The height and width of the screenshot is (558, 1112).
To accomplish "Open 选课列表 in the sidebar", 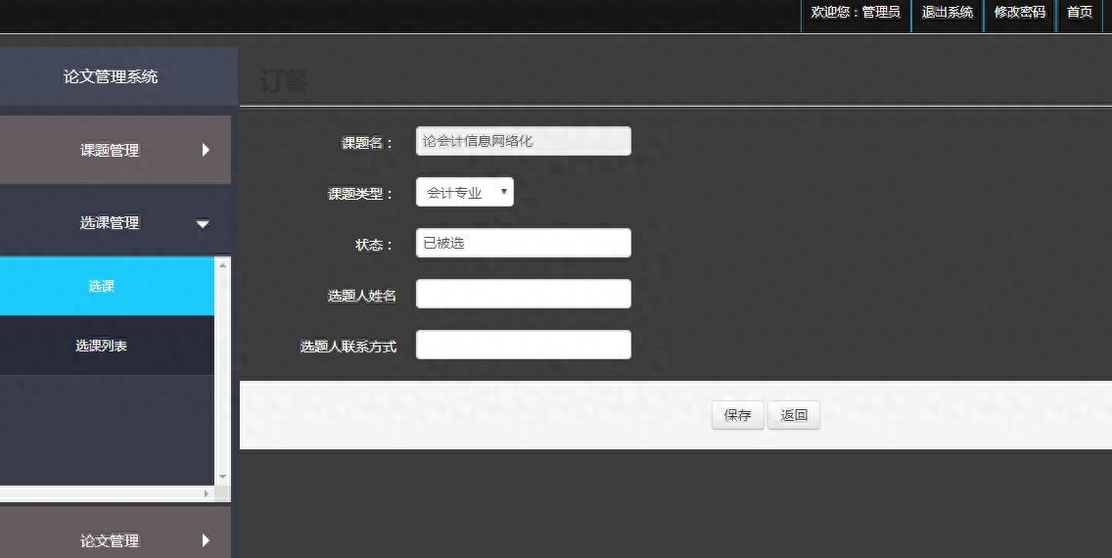I will tap(102, 346).
